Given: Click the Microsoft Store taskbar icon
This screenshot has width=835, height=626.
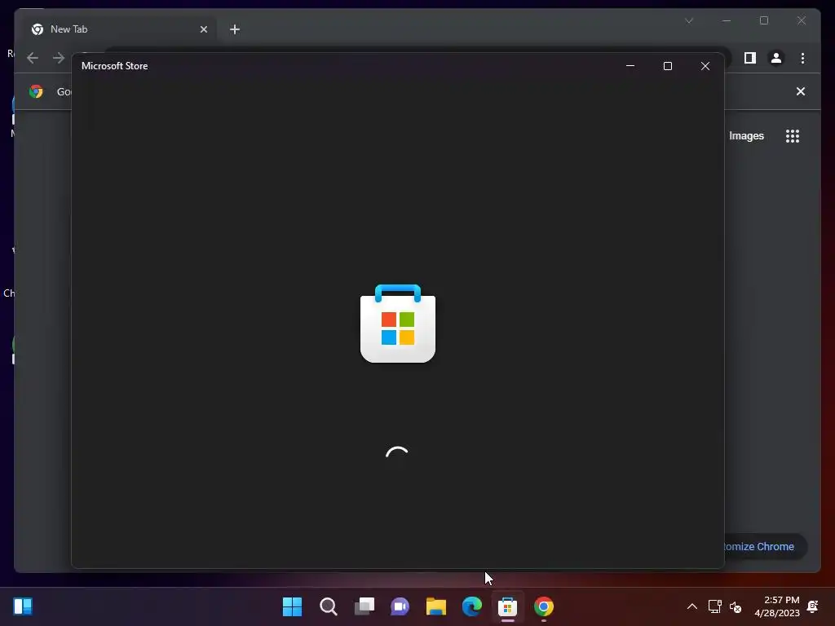Looking at the screenshot, I should (507, 606).
